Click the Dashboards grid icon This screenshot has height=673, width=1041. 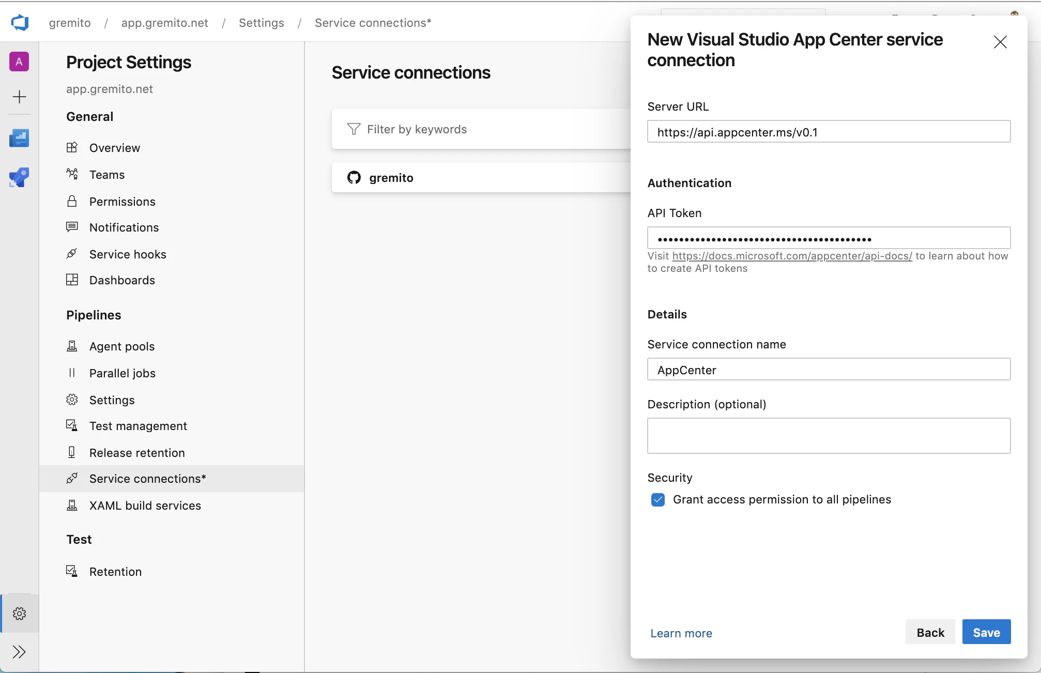click(72, 280)
